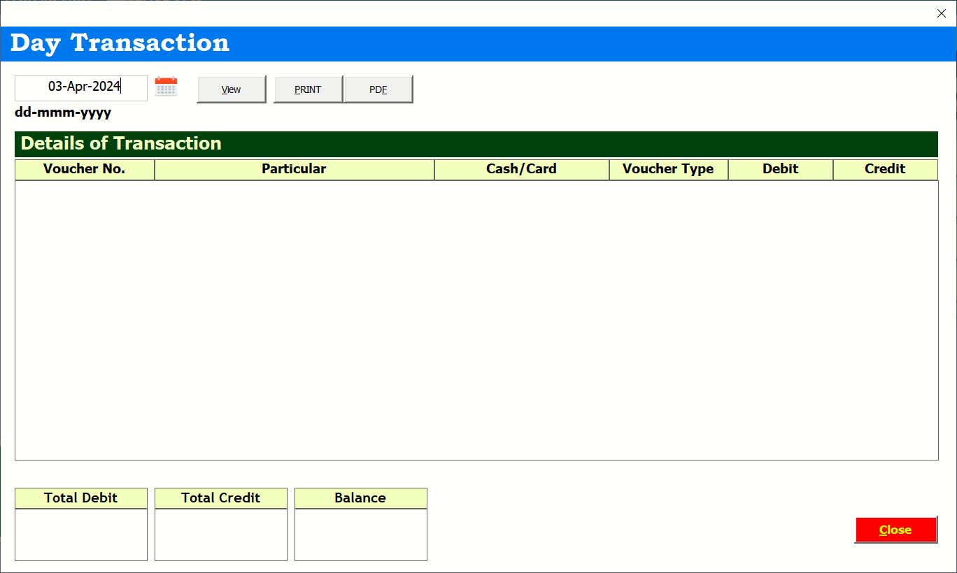Close the window with the X icon
This screenshot has width=957, height=573.
941,13
